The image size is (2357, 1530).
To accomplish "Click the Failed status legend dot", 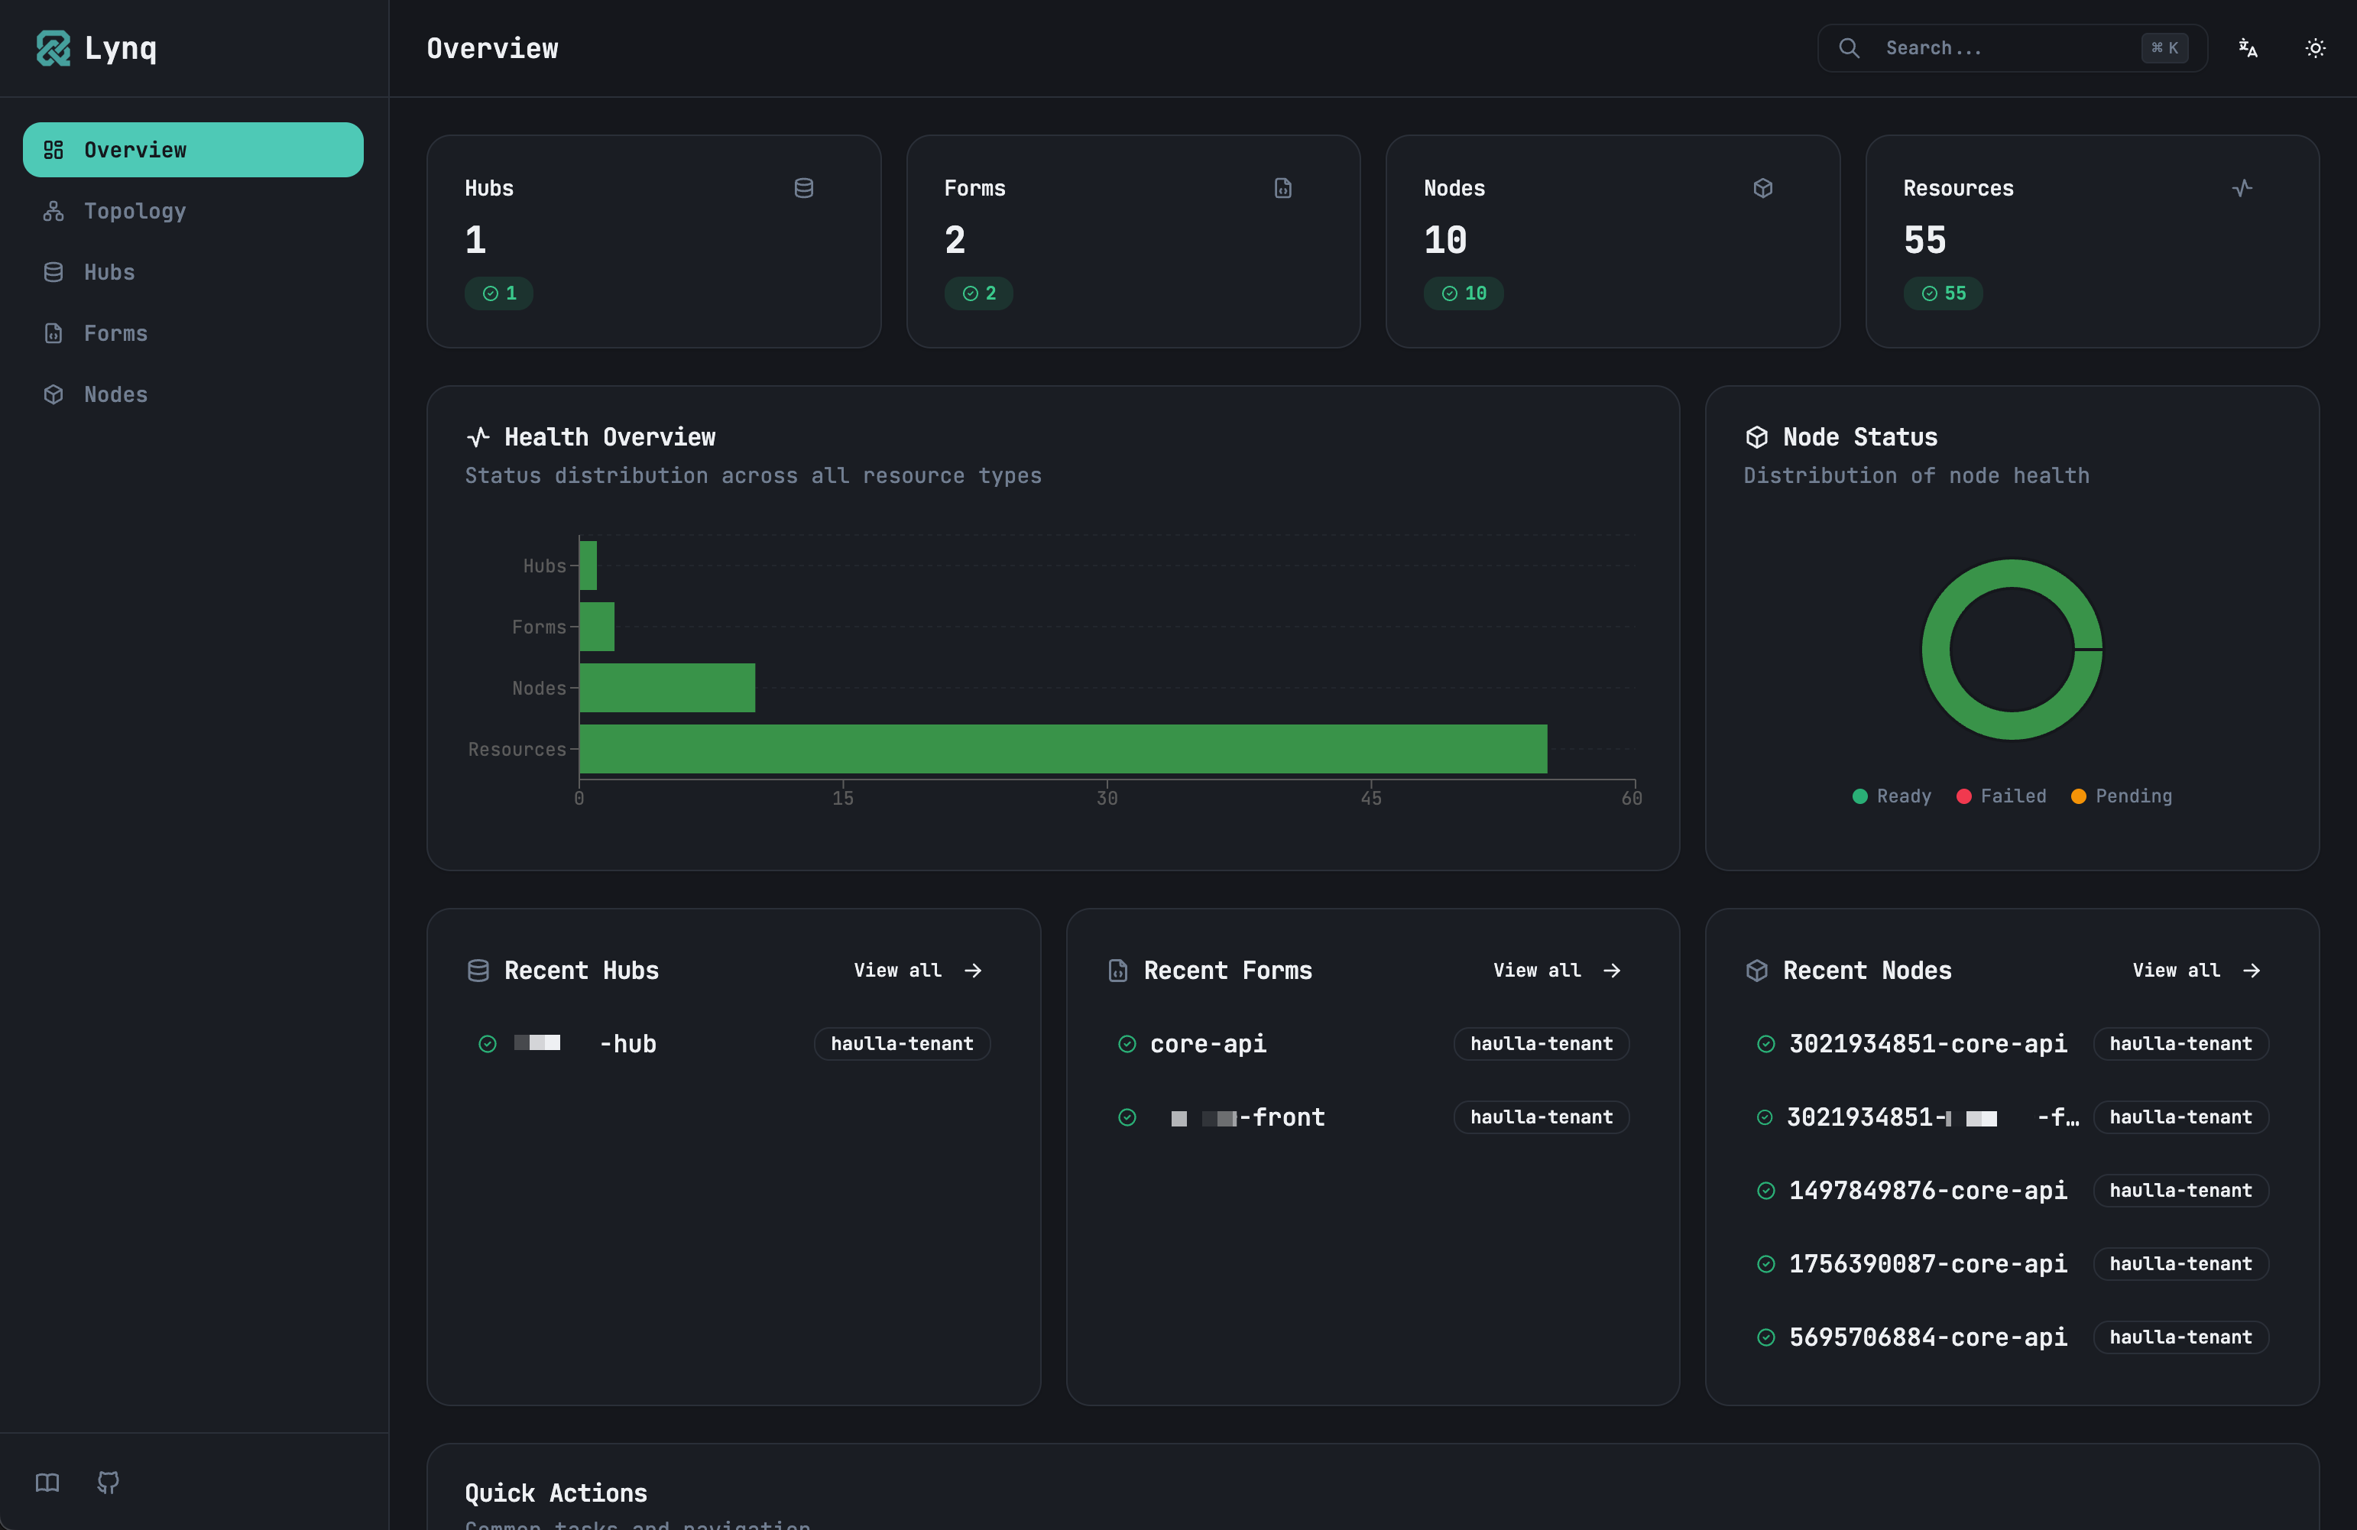I will click(1965, 796).
